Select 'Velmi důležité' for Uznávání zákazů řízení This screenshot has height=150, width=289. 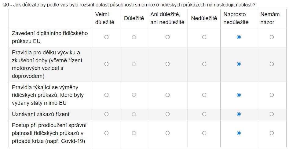106,114
